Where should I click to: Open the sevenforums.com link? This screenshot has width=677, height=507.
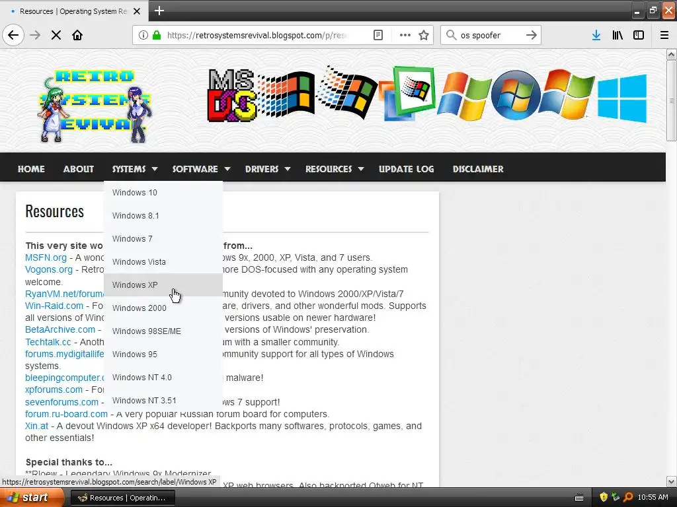[x=61, y=402]
